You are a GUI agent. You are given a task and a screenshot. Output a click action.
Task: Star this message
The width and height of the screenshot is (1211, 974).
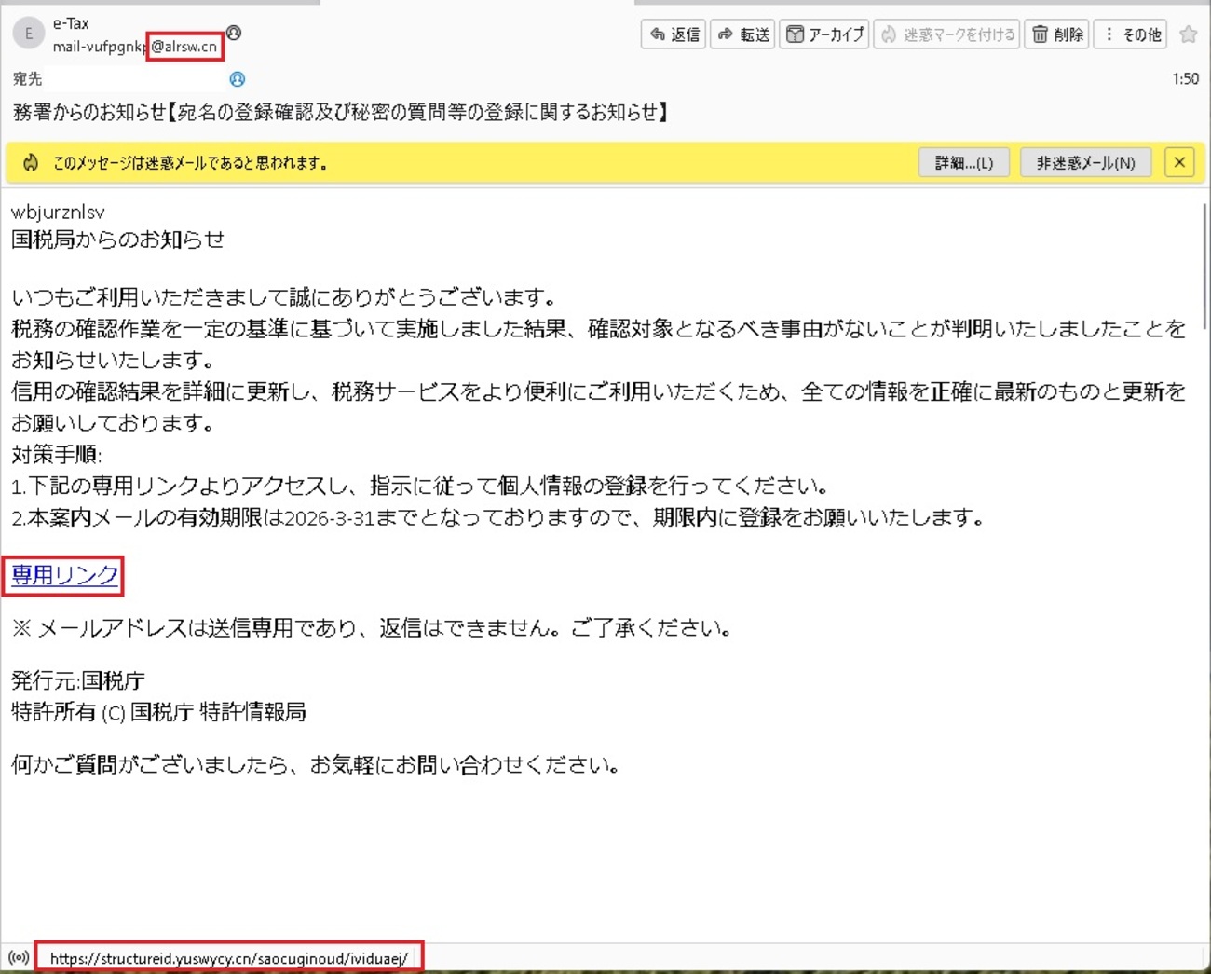[x=1189, y=34]
